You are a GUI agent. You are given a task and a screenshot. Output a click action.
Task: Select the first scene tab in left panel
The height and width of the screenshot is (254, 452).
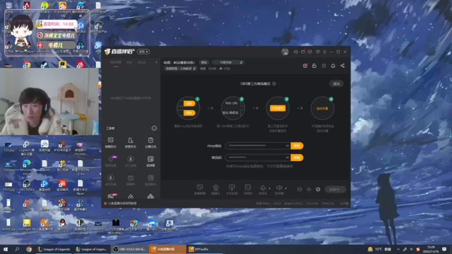point(116,63)
